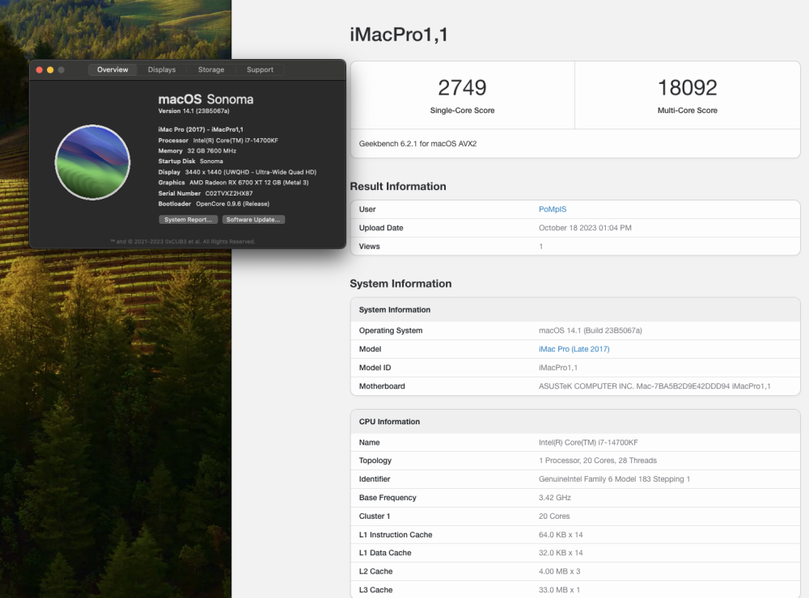Launch Software Update
Viewport: 809px width, 598px height.
tap(253, 220)
